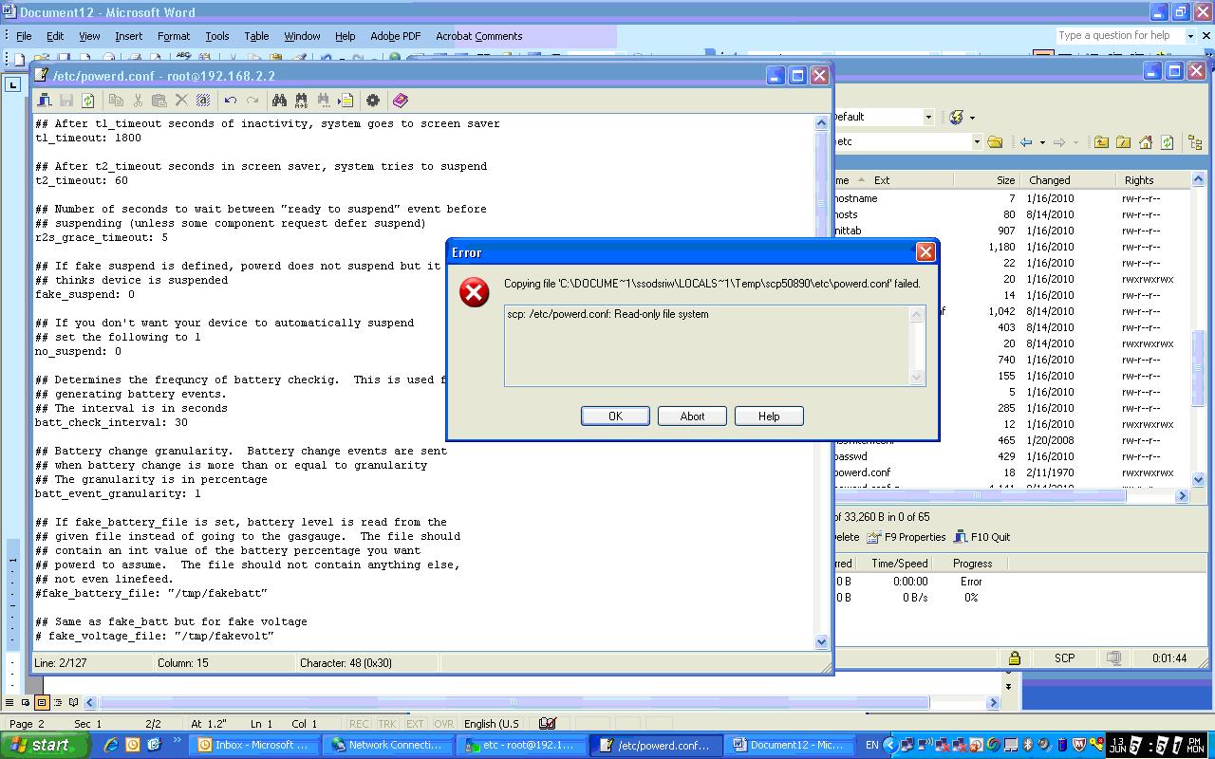This screenshot has height=759, width=1215.
Task: Open Word's File menu
Action: pyautogui.click(x=24, y=36)
